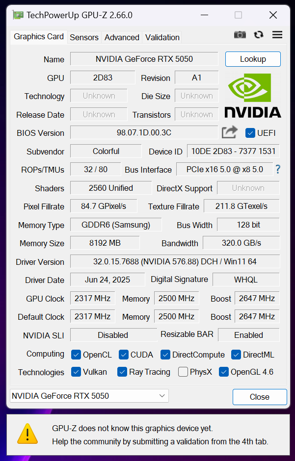Click the Driver Version text field
The width and height of the screenshot is (295, 461).
(175, 261)
